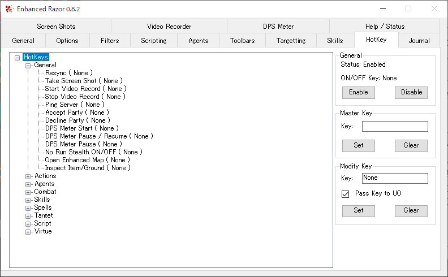Open the Options tab
This screenshot has height=277, width=448.
67,41
